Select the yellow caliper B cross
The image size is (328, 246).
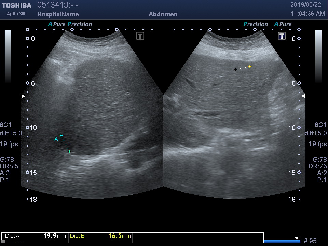[250, 66]
